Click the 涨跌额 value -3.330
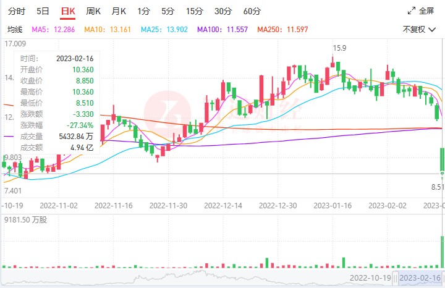This screenshot has height=288, width=445. pos(83,114)
